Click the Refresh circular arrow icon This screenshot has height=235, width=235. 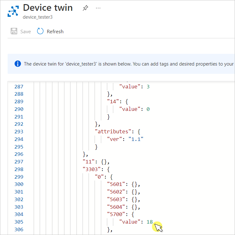point(40,31)
